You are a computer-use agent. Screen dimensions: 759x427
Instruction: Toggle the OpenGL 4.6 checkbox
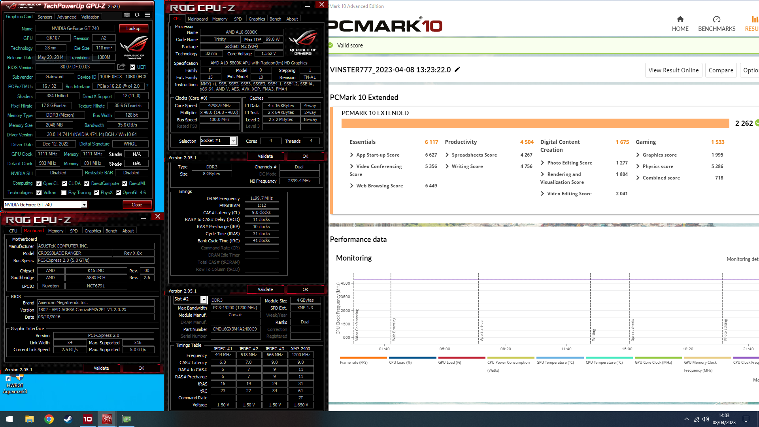tap(118, 193)
